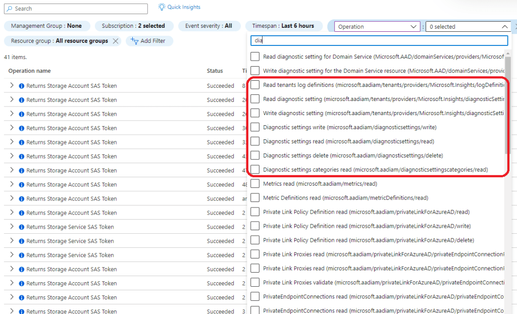
Task: Click the Event severity All filter pill
Action: pos(209,26)
